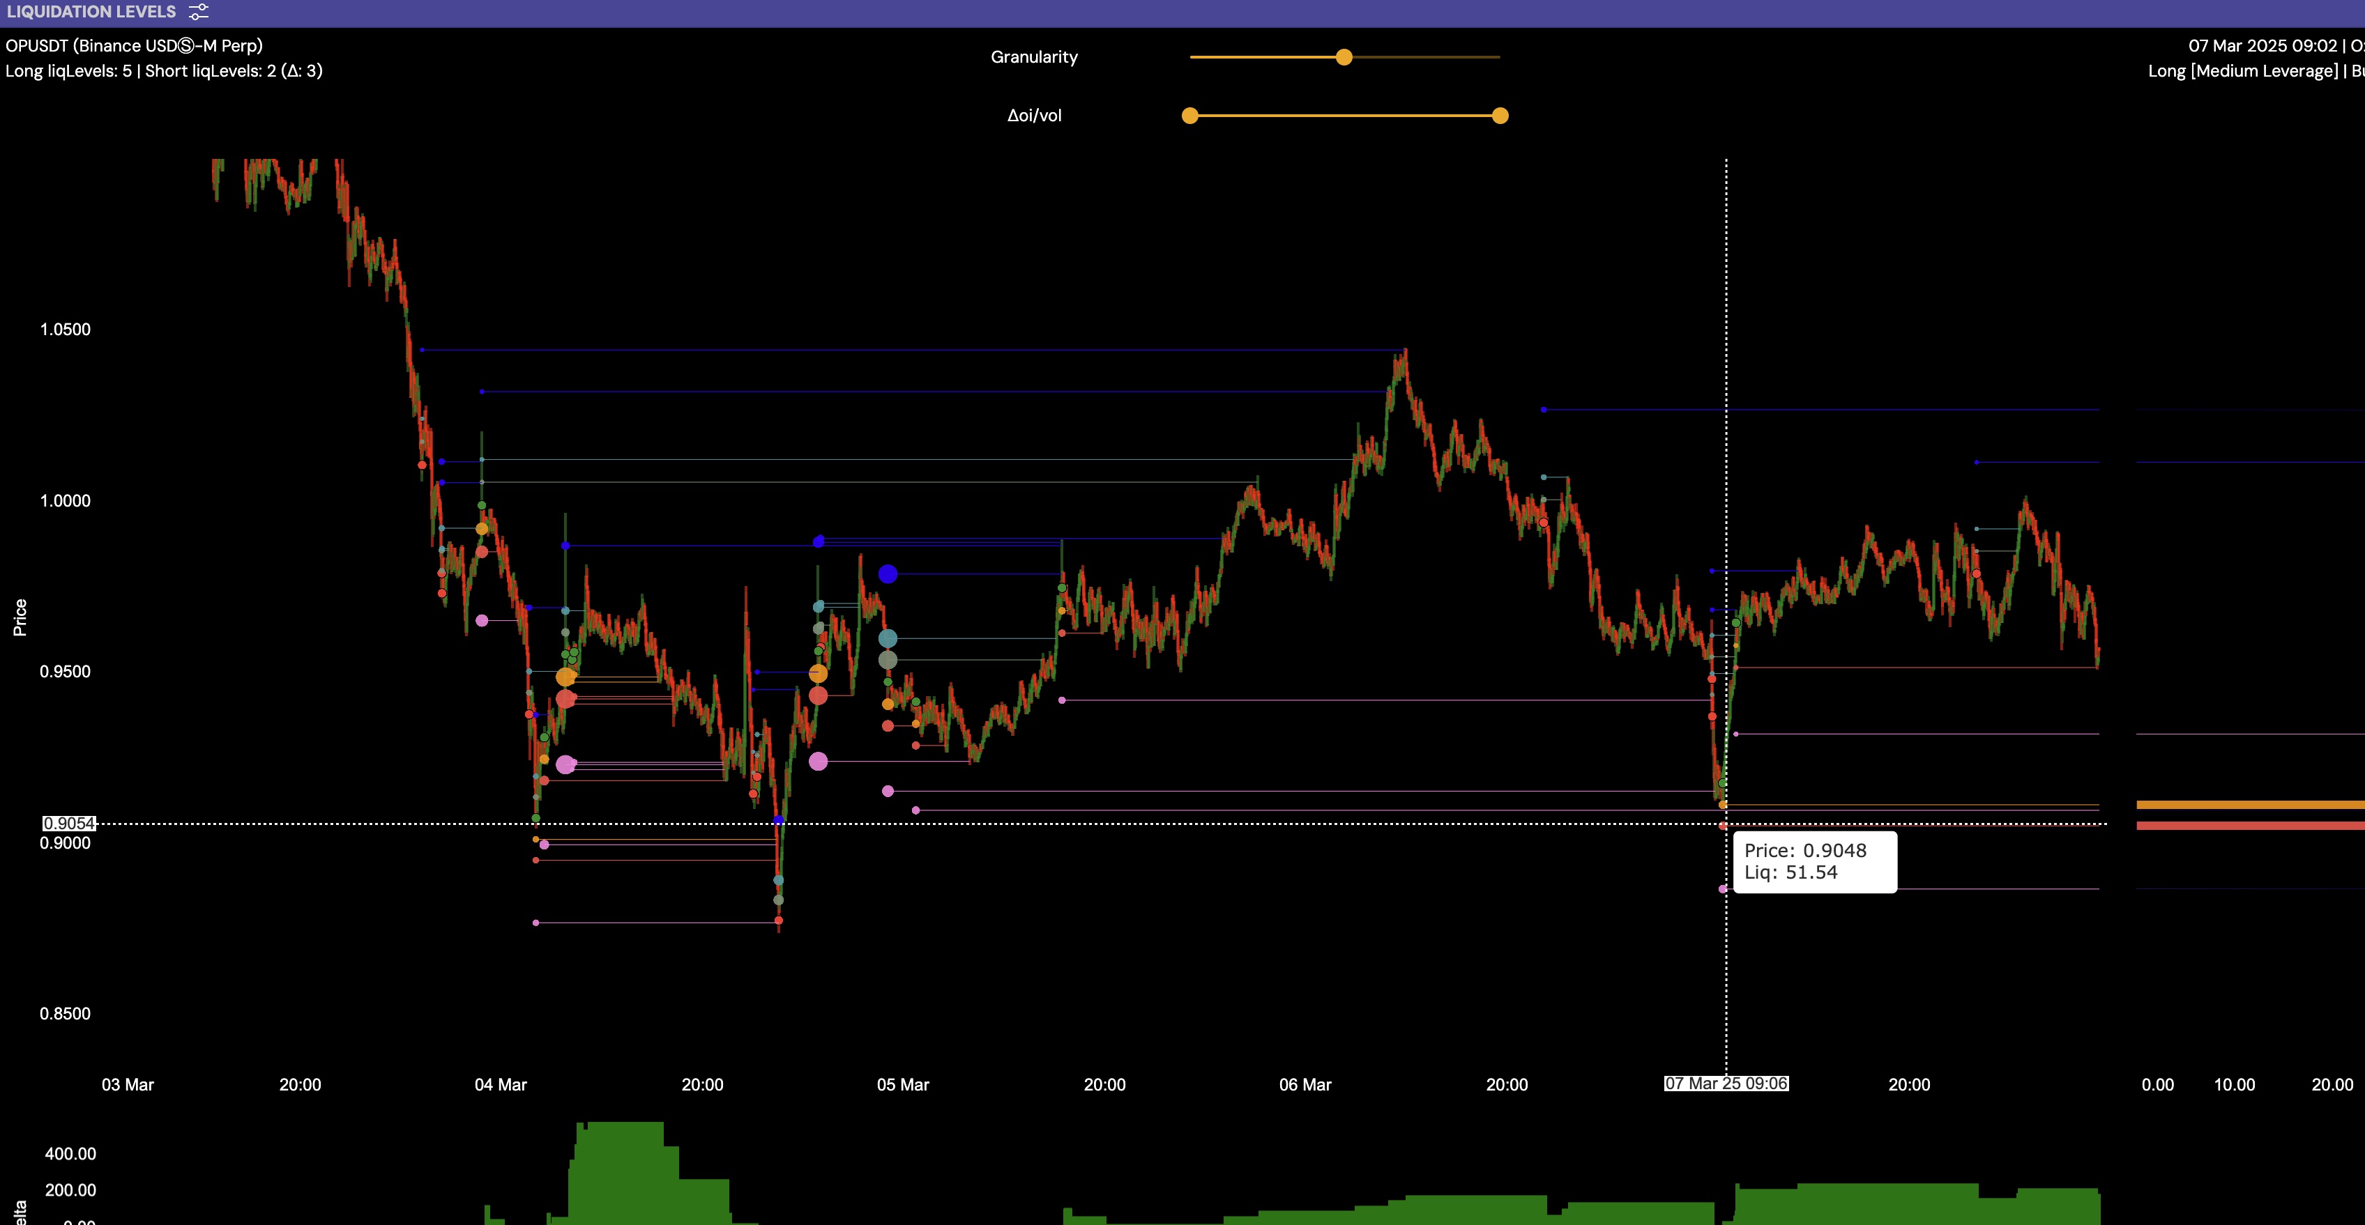This screenshot has width=2365, height=1225.
Task: Click the 04 Mar date axis label
Action: pyautogui.click(x=501, y=1085)
